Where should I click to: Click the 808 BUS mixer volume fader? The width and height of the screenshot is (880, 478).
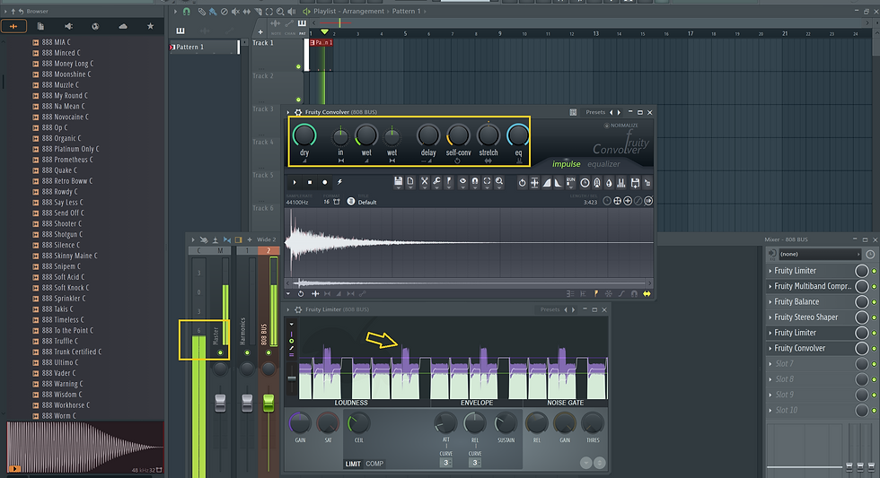[x=268, y=402]
